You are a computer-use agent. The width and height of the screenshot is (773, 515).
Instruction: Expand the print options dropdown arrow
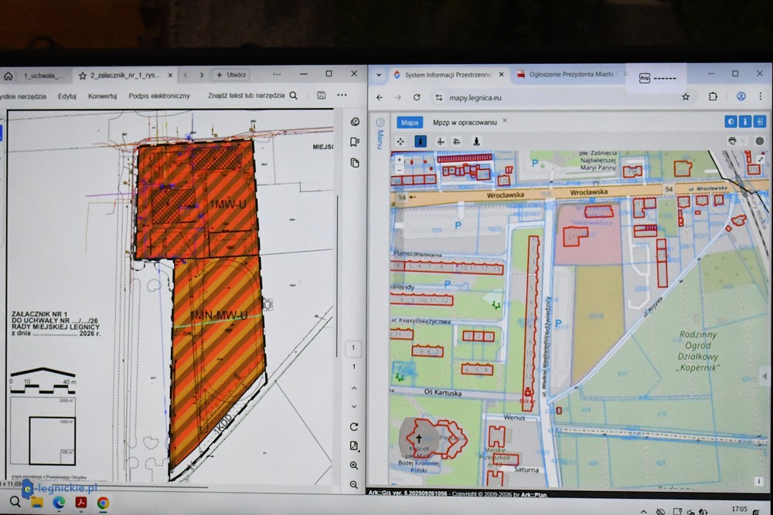pyautogui.click(x=742, y=141)
